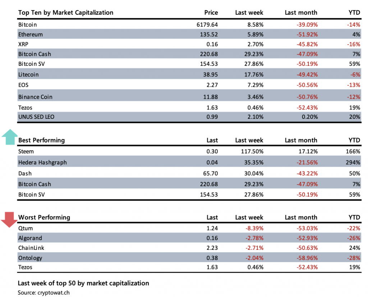Click the Algorand row name

point(30,238)
